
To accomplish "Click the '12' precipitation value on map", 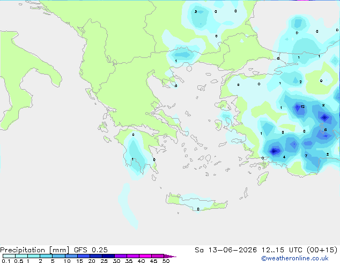I will [302, 107].
